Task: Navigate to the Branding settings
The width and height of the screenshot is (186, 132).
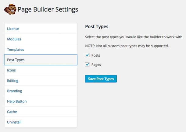Action: tap(41, 91)
